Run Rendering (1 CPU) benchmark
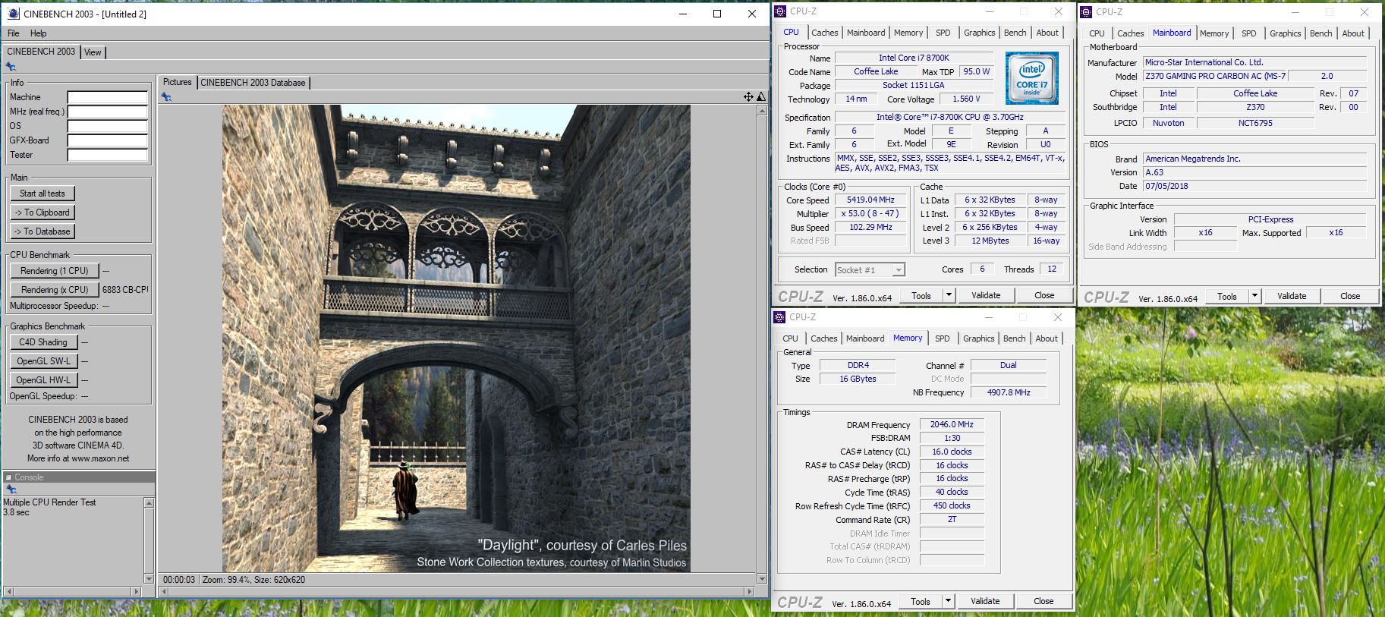1385x617 pixels. (x=55, y=271)
